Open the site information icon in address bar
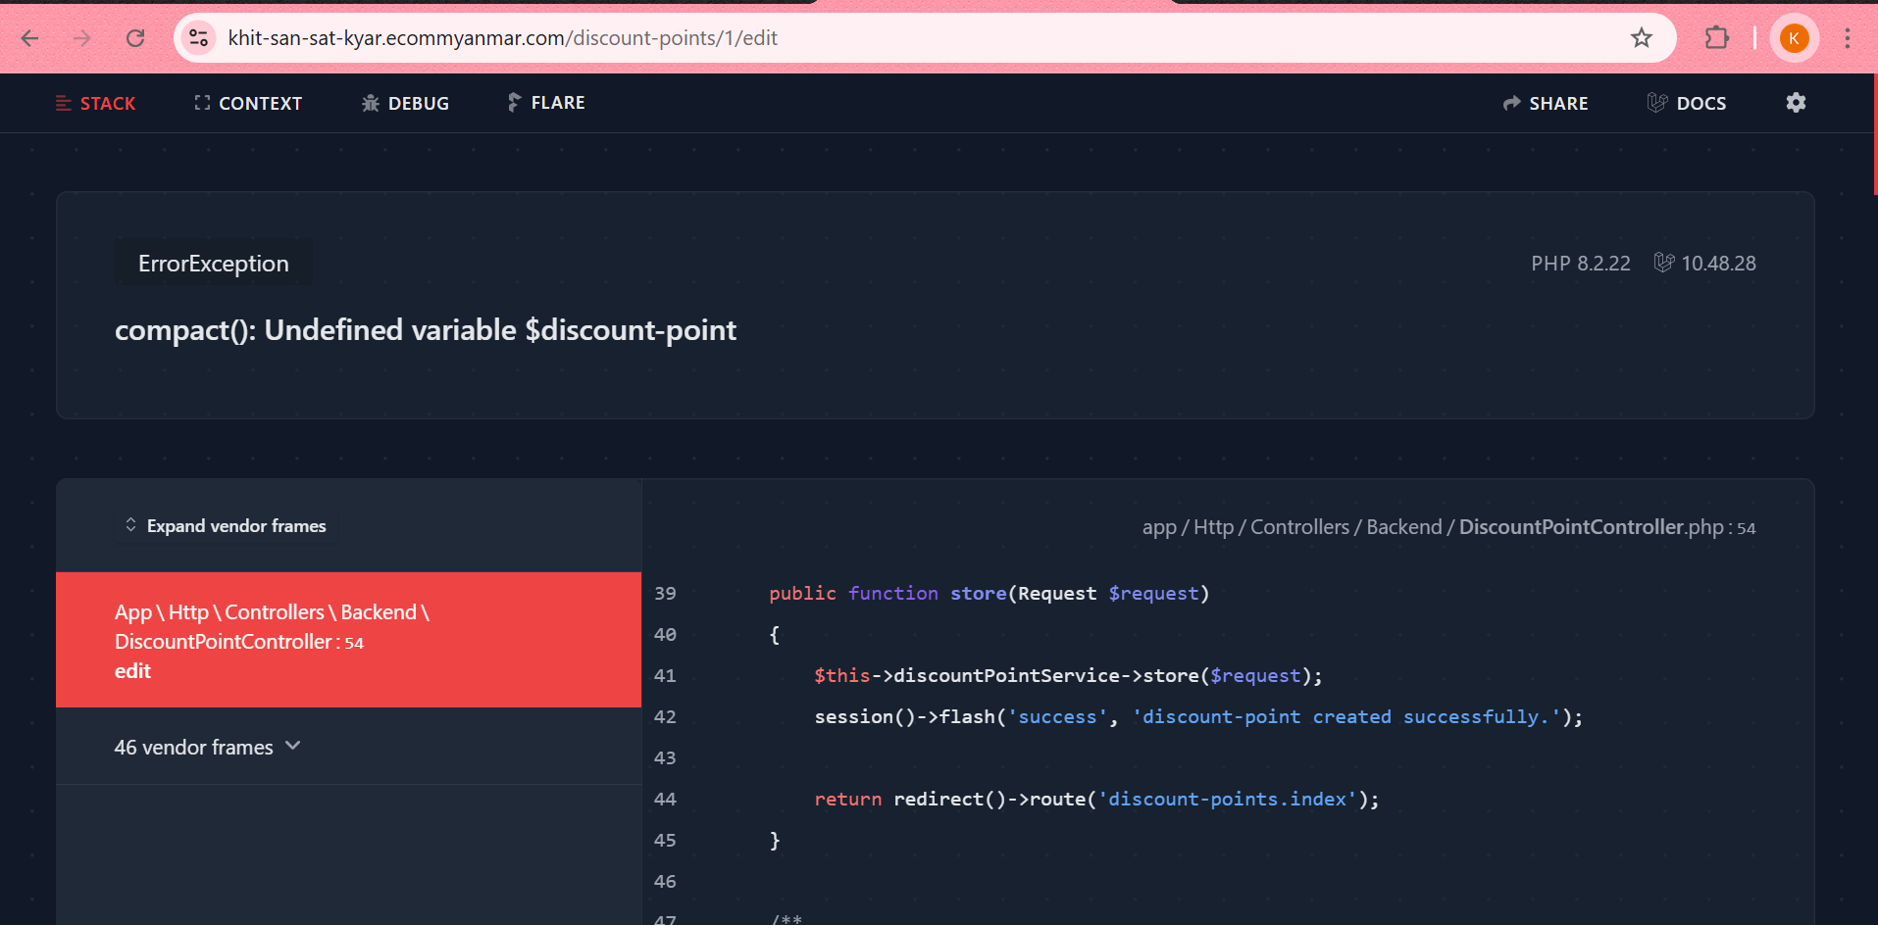1878x925 pixels. point(198,38)
